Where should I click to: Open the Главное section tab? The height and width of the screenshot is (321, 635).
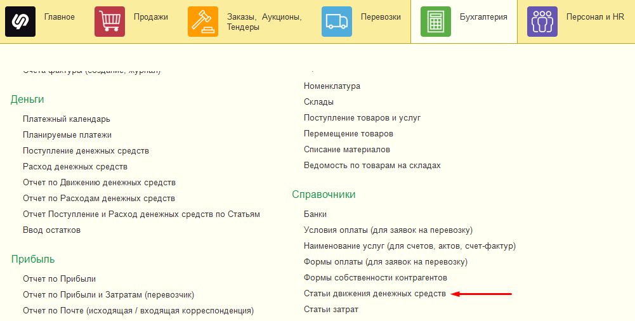coord(60,17)
